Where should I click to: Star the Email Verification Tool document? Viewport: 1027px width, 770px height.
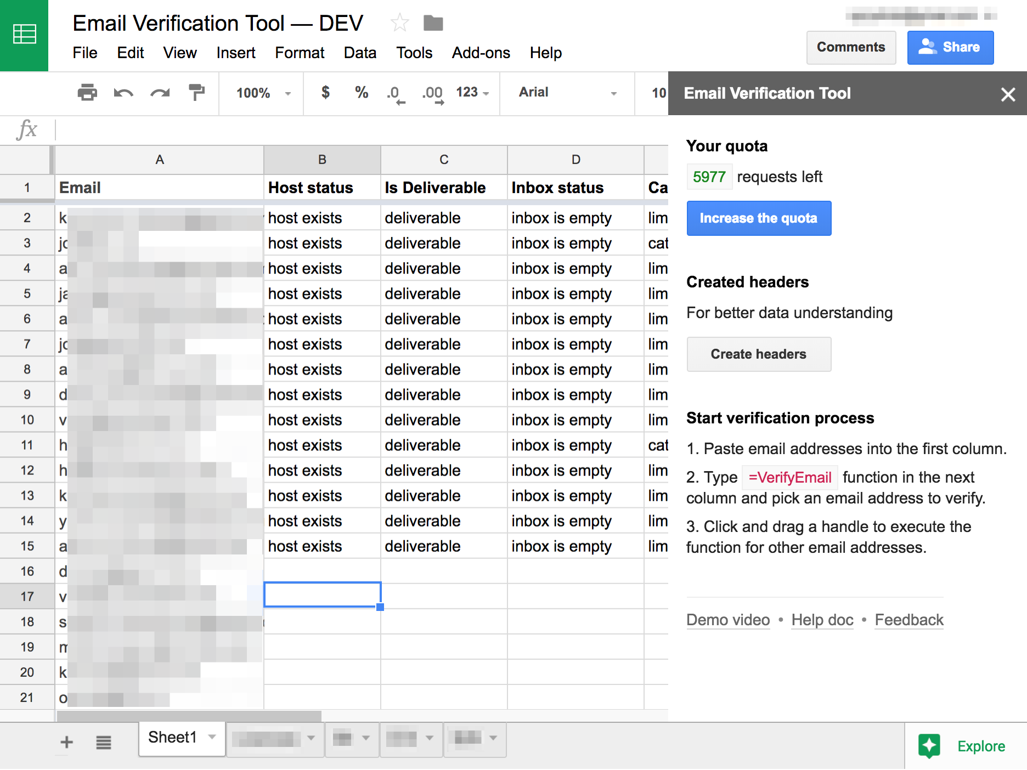[399, 23]
